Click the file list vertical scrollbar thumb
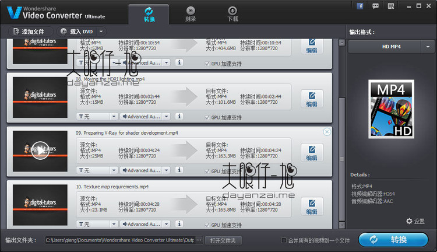Image resolution: width=437 pixels, height=252 pixels. pos(342,159)
